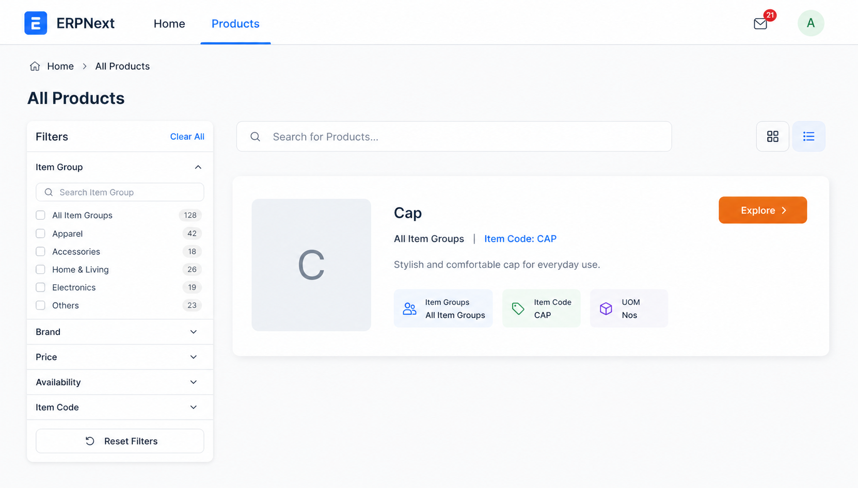Click the product search magnifier icon
Viewport: 858px width, 488px height.
point(255,137)
